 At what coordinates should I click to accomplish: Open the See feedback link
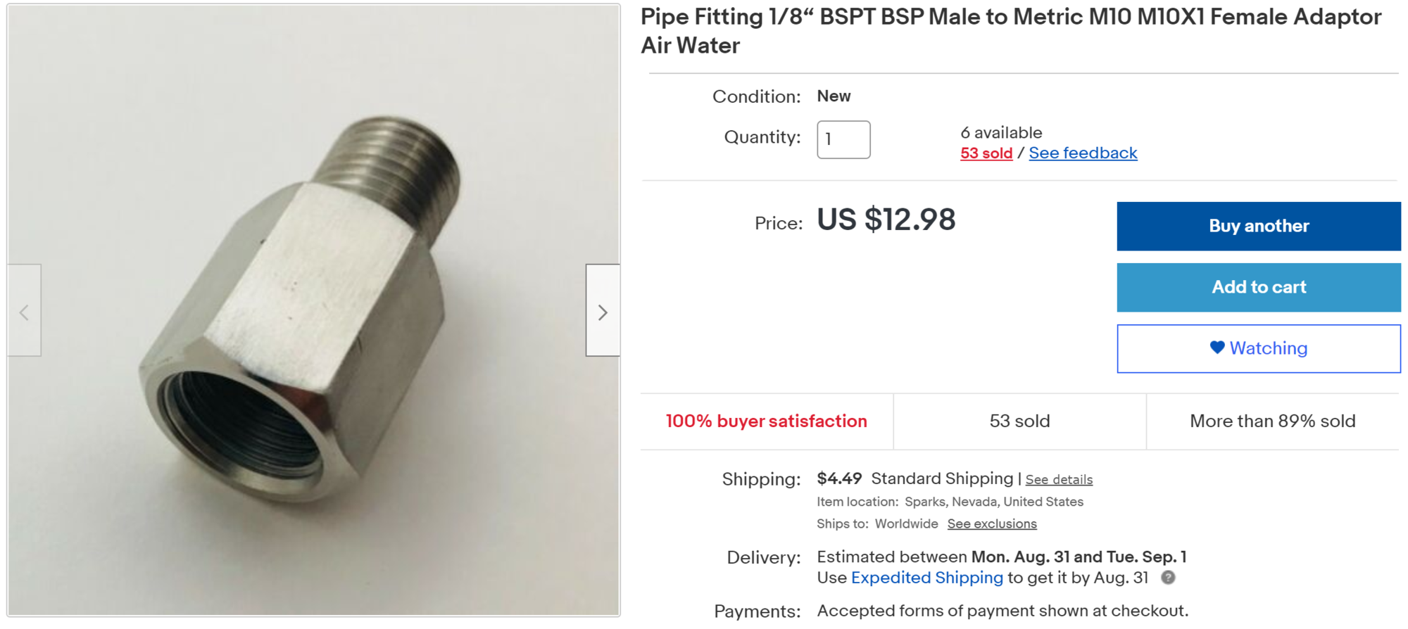pyautogui.click(x=1082, y=153)
